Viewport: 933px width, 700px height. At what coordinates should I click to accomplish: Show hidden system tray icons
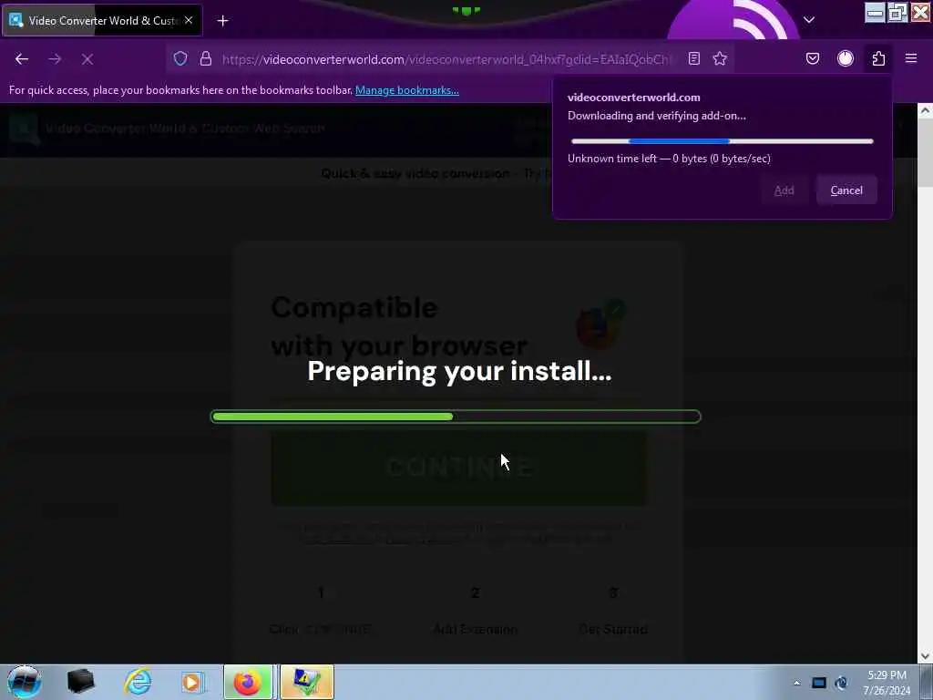tap(796, 683)
